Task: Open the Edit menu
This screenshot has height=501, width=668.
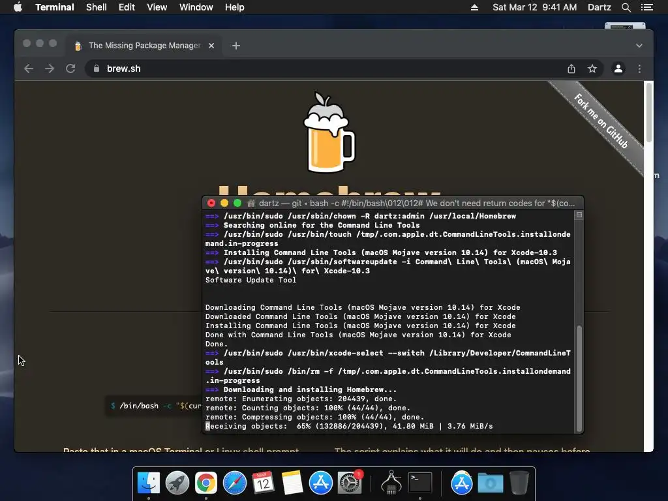Action: tap(127, 7)
